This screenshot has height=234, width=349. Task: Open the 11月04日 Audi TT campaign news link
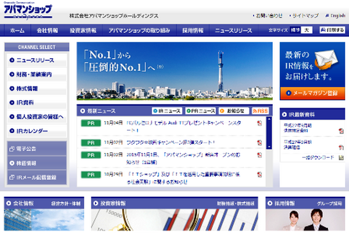pos(184,127)
